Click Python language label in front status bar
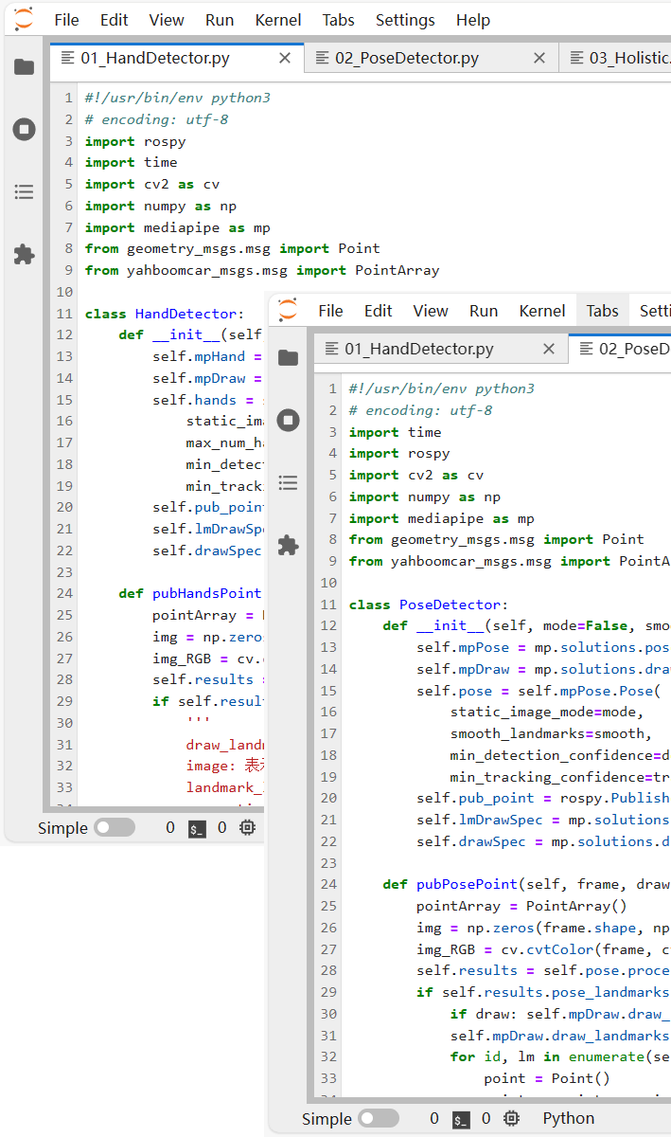Image resolution: width=671 pixels, height=1137 pixels. [x=569, y=1119]
